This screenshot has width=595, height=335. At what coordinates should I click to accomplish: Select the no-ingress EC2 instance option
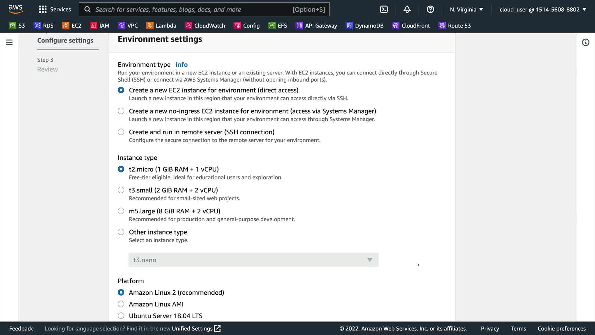click(121, 111)
